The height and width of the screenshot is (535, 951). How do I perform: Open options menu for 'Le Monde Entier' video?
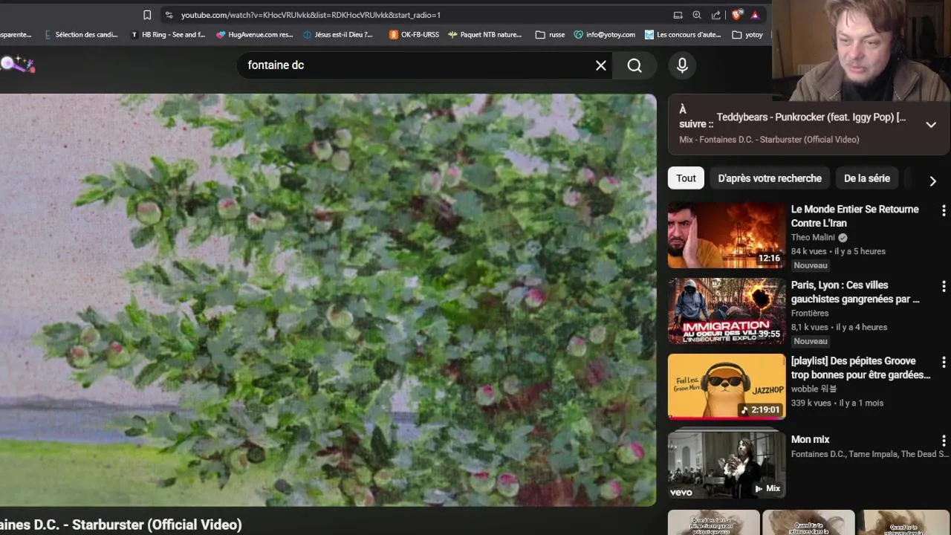pos(944,210)
